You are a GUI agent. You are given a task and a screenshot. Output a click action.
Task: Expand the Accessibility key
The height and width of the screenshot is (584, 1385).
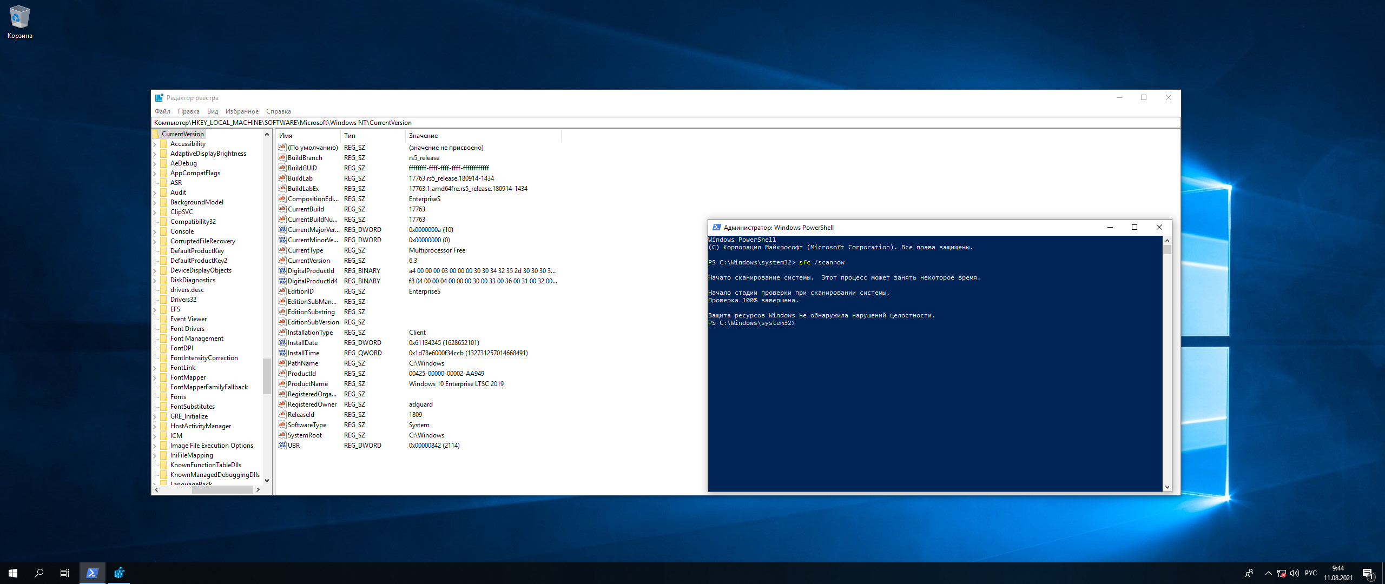click(155, 144)
